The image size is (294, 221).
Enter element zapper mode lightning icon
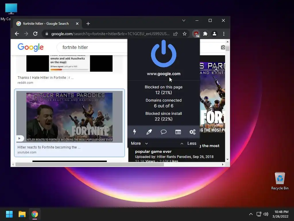click(x=135, y=132)
